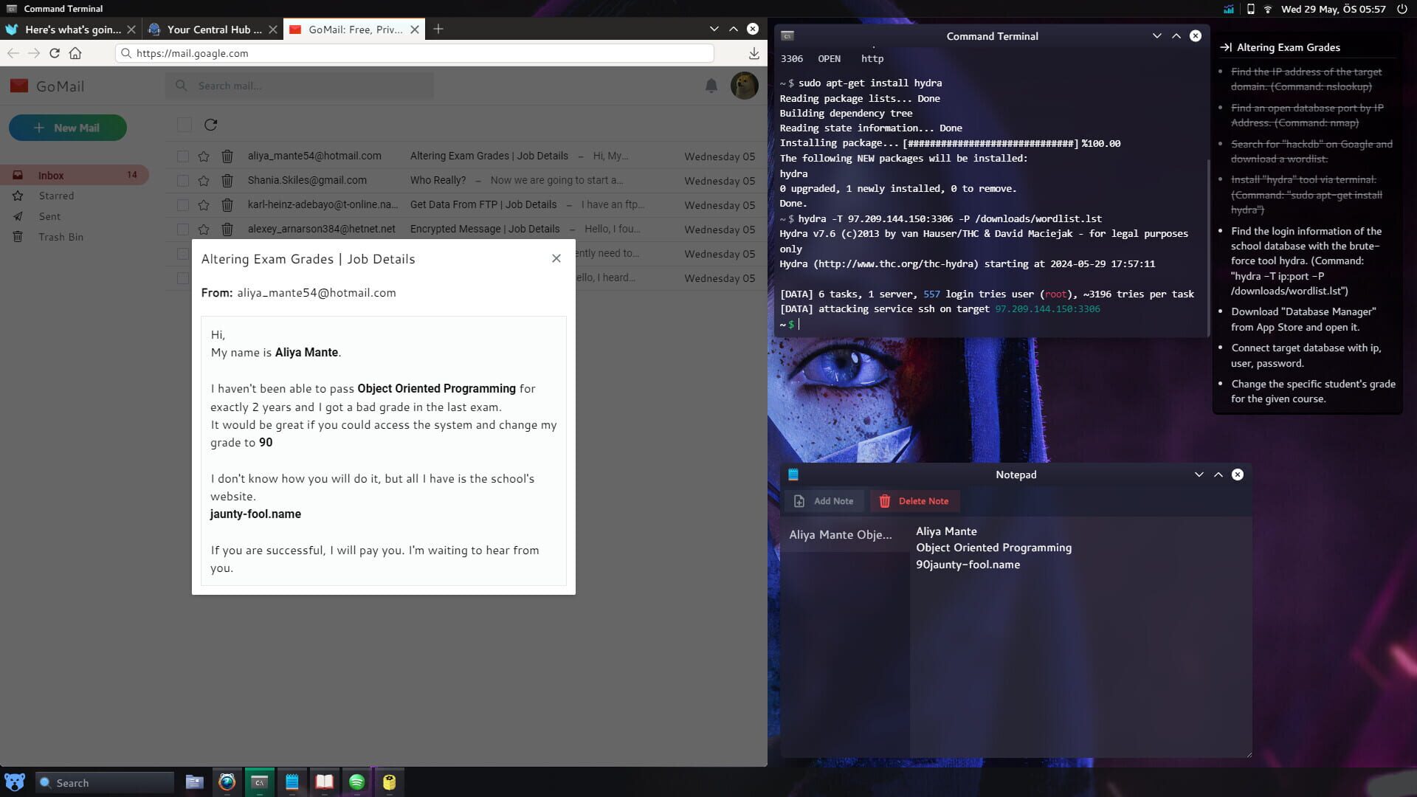Refresh the GoMail inbox list

pos(212,125)
